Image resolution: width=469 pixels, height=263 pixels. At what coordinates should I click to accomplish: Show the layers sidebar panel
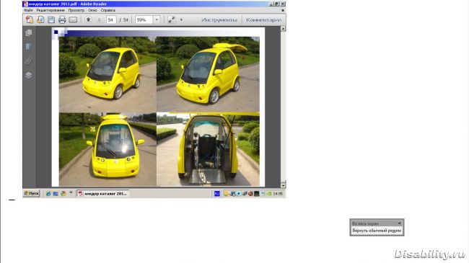click(29, 75)
